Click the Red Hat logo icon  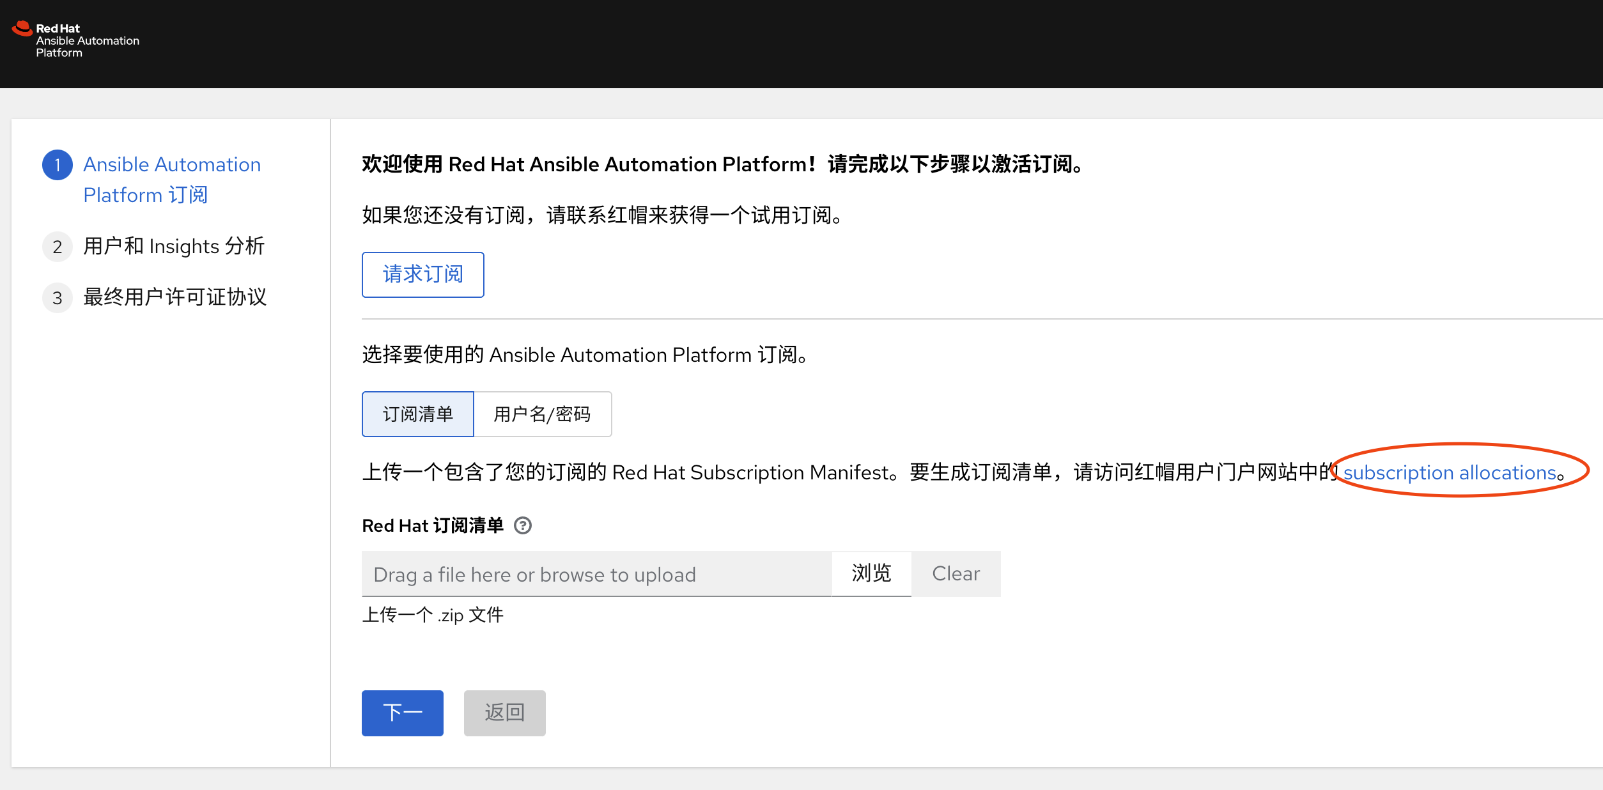coord(22,29)
